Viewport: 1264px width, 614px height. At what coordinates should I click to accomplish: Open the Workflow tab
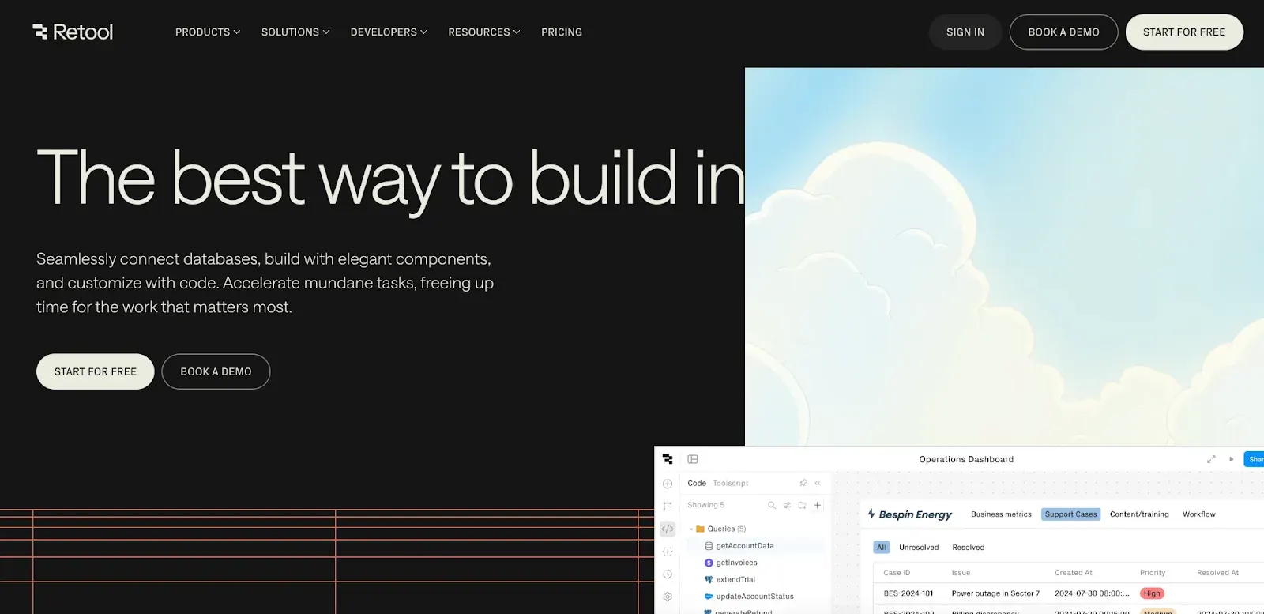(x=1199, y=514)
